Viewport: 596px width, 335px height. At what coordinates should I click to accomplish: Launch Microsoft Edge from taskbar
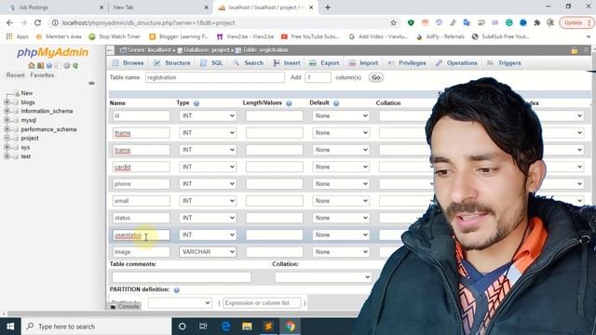(x=225, y=327)
